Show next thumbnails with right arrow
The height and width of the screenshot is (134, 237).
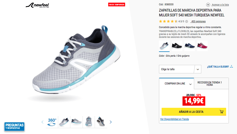click(111, 122)
